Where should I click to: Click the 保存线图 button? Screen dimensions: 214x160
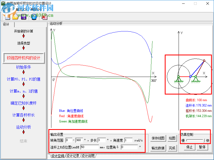pos(158,138)
